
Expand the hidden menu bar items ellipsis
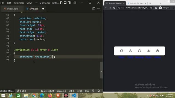click(36, 3)
